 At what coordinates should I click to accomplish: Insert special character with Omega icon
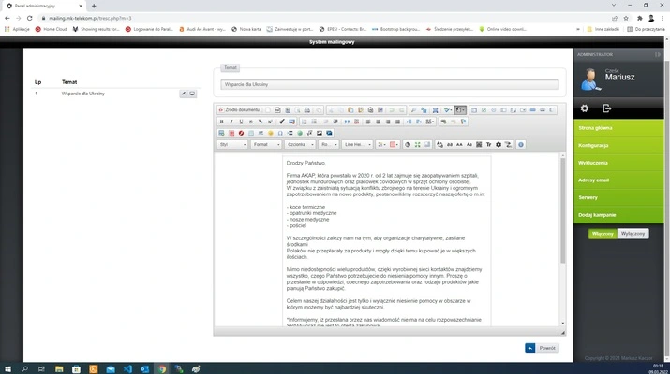tap(280, 133)
